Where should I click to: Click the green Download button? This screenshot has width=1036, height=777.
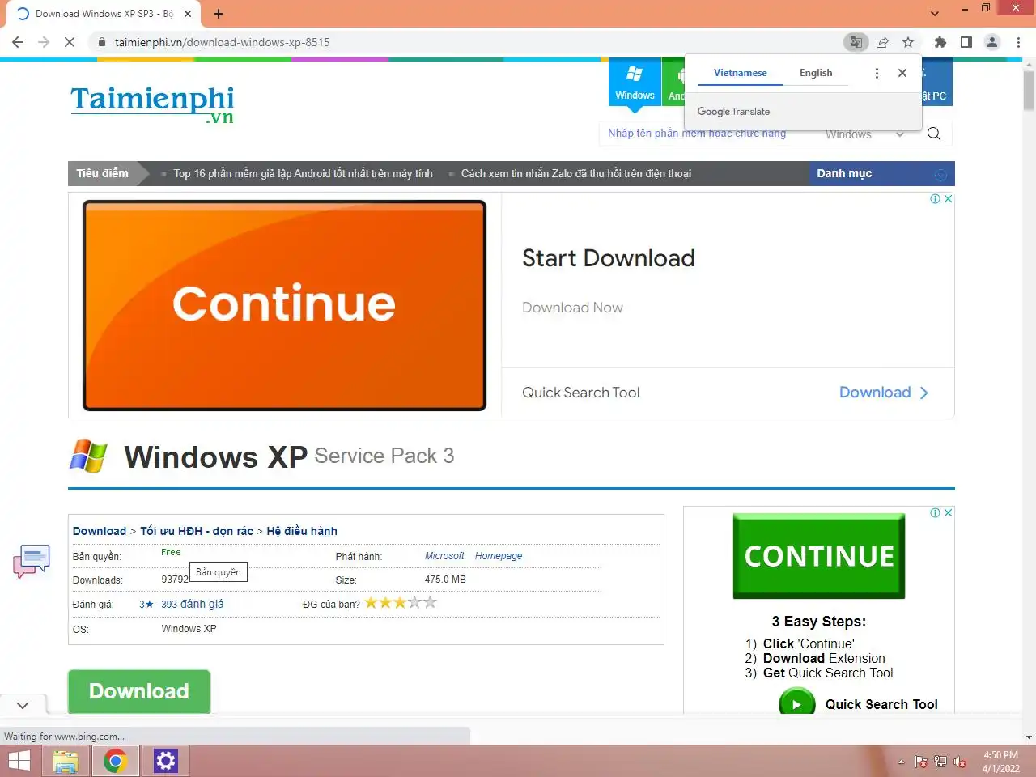139,691
